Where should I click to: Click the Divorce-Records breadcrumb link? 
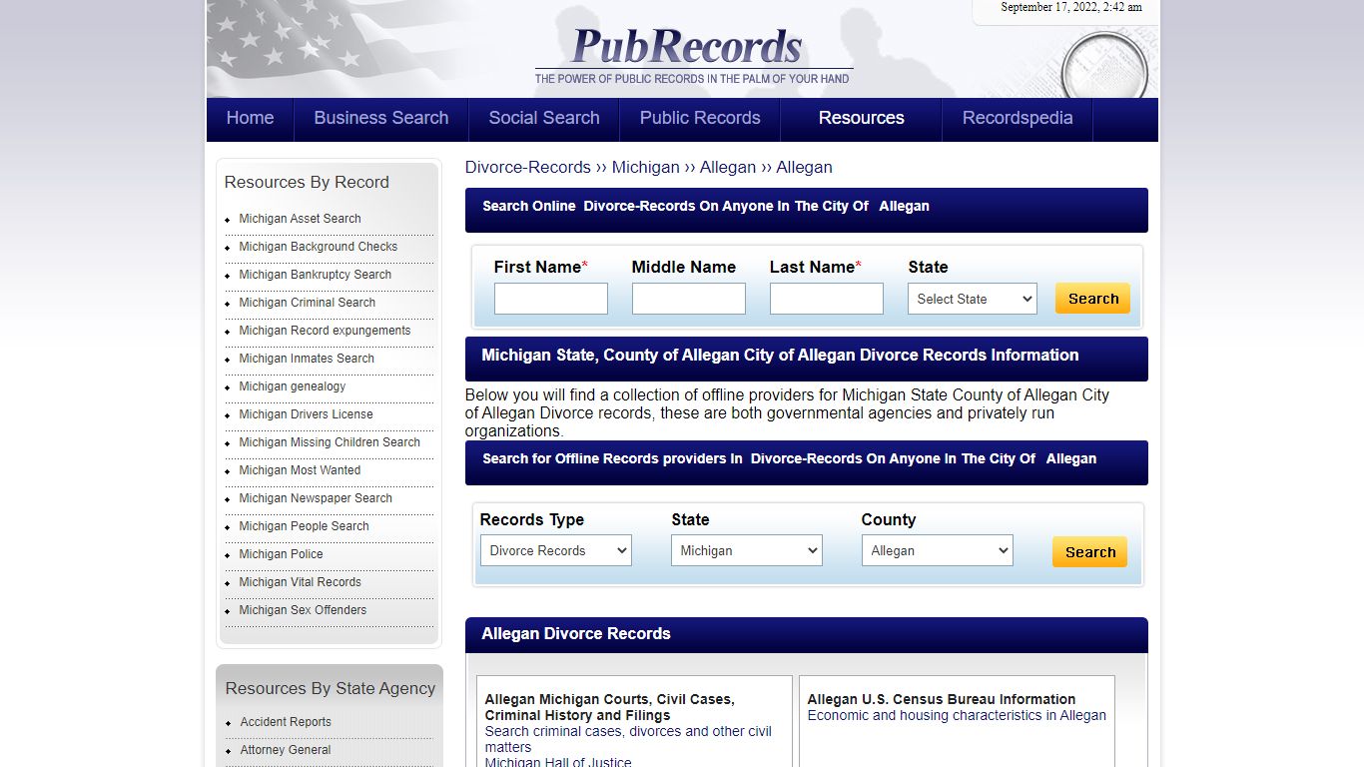tap(528, 167)
